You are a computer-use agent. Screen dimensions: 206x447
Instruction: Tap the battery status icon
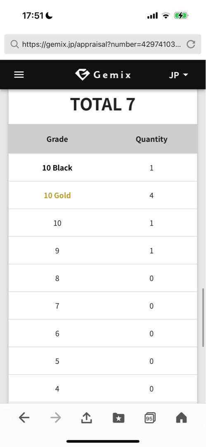click(x=181, y=16)
